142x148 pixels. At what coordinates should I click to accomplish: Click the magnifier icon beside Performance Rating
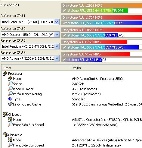pyautogui.click(x=10, y=94)
